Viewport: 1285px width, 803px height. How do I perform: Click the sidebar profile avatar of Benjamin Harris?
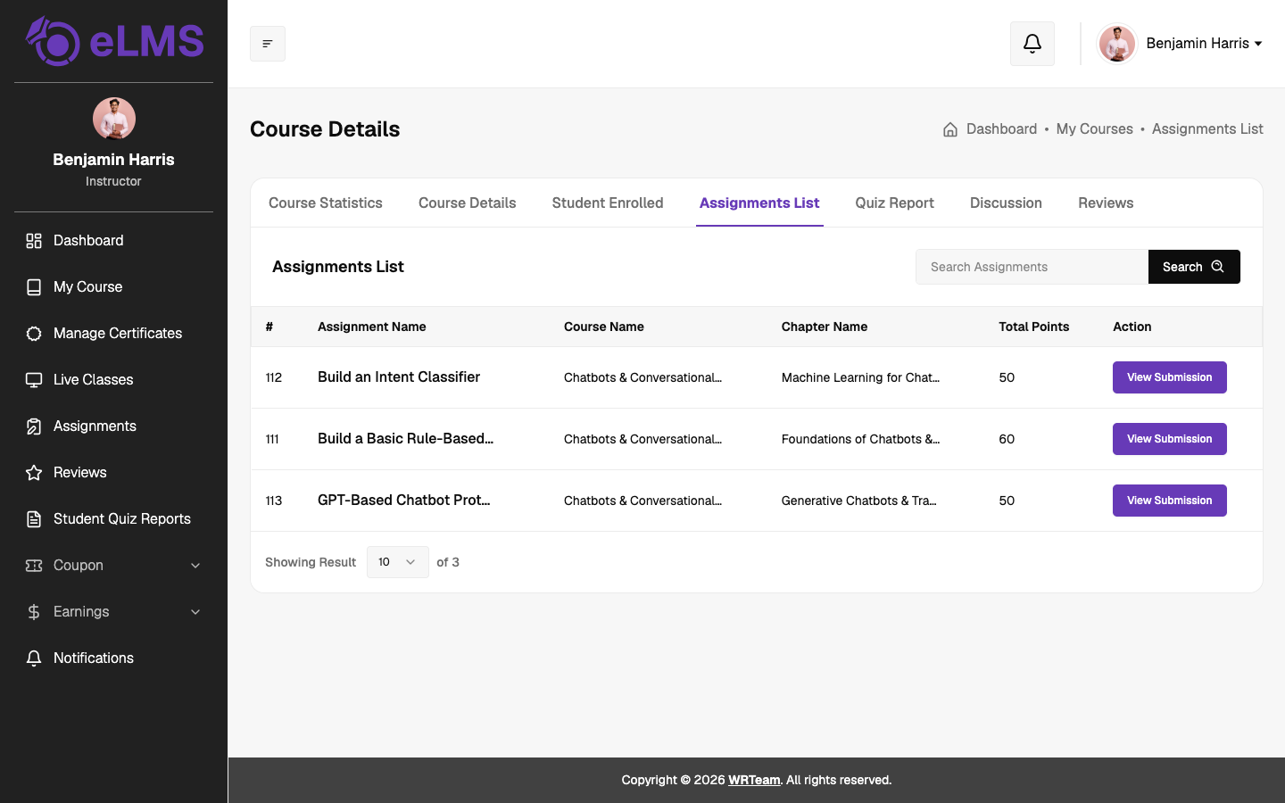point(114,119)
